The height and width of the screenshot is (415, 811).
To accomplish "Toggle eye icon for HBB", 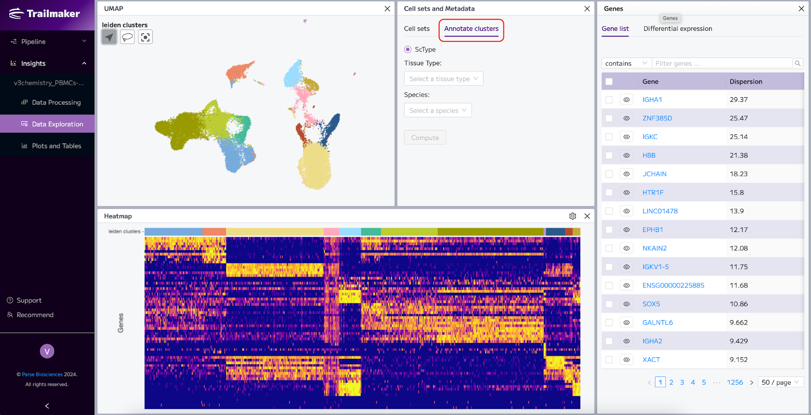I will (x=626, y=156).
